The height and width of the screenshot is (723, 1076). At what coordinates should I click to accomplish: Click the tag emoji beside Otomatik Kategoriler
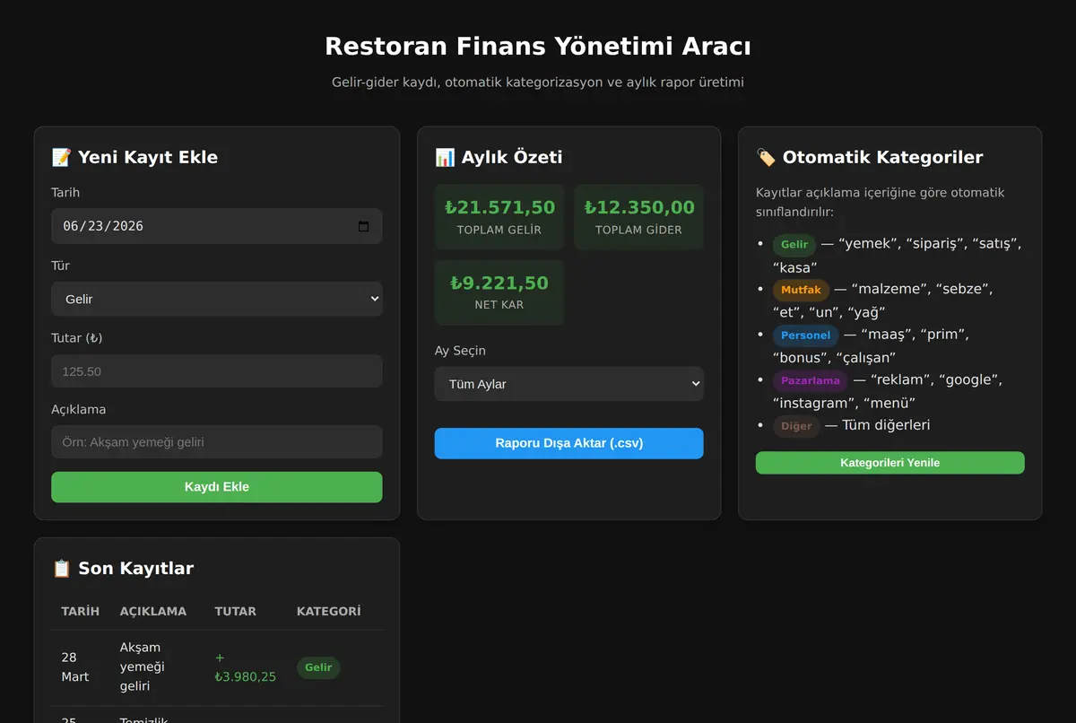[x=766, y=157]
